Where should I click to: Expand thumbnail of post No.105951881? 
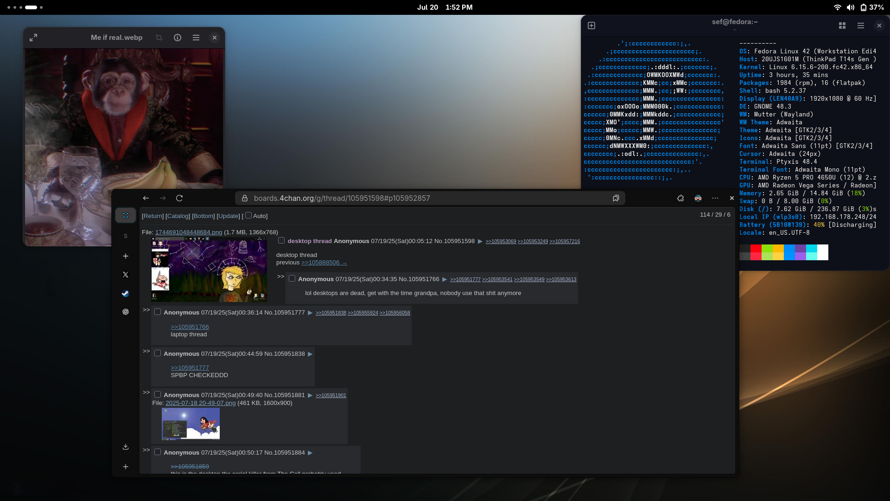click(x=191, y=424)
